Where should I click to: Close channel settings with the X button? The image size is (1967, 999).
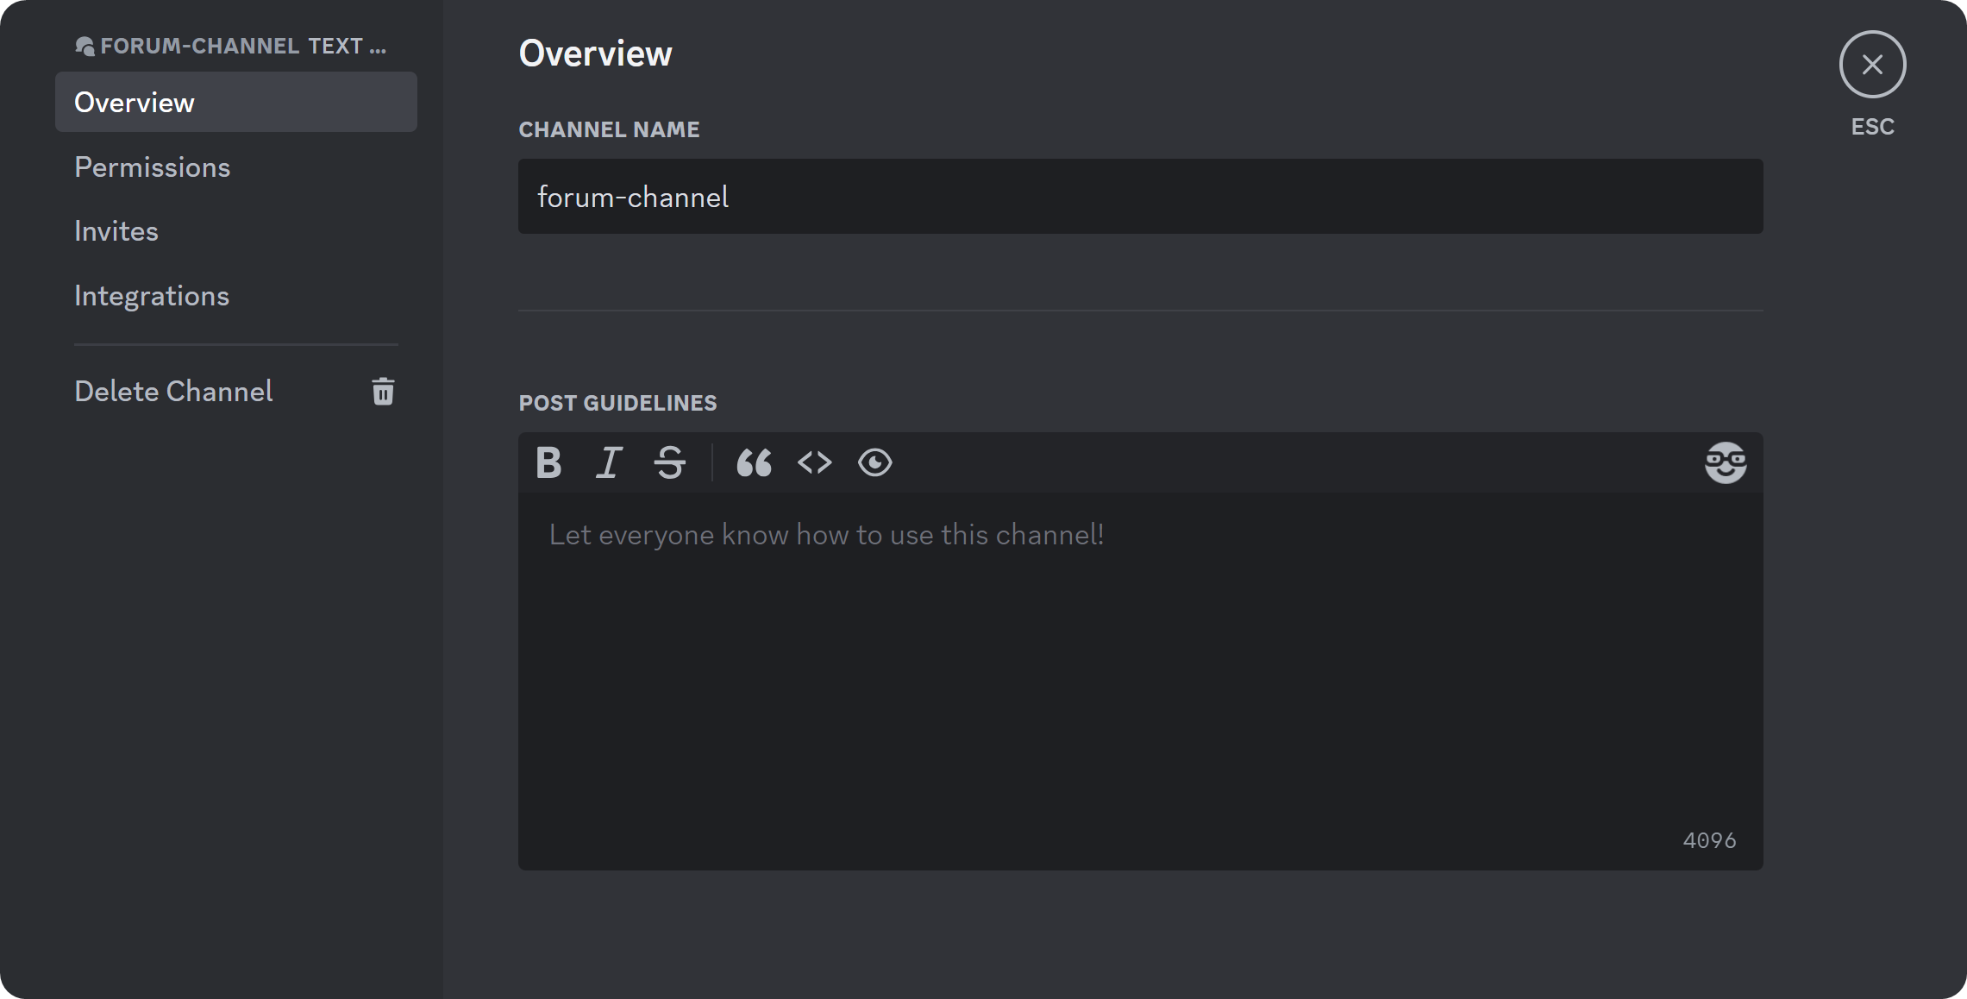pos(1871,64)
